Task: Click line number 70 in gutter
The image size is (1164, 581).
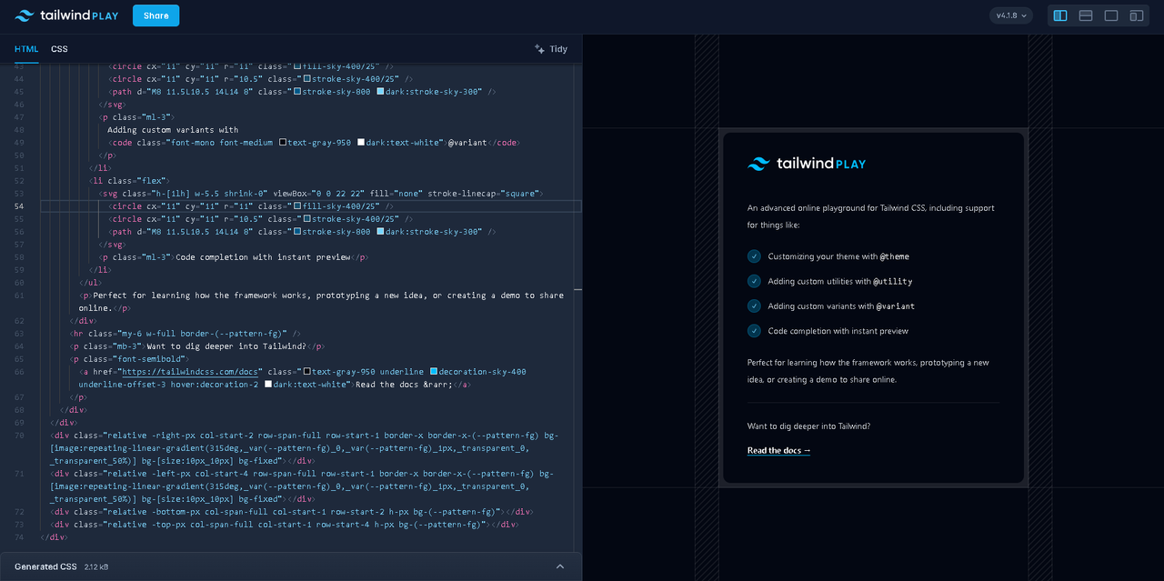Action: point(19,436)
